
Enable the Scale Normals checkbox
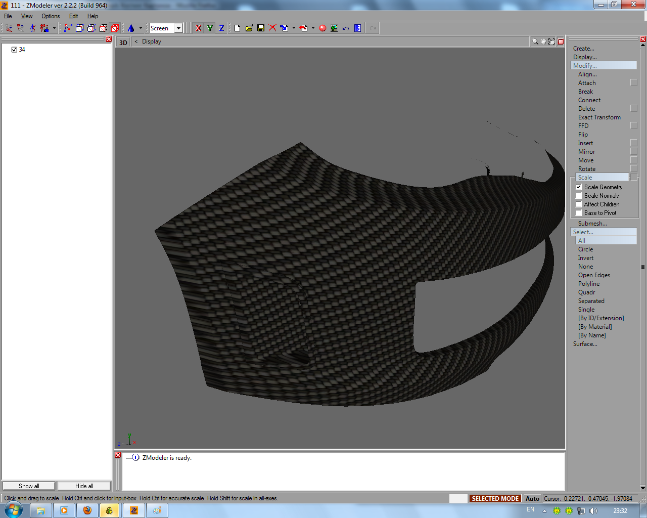(579, 196)
